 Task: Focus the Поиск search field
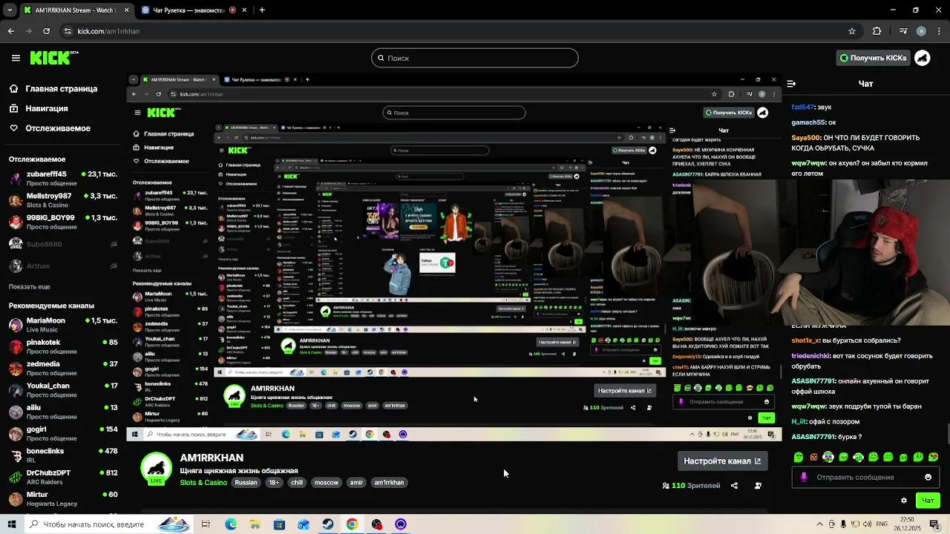pyautogui.click(x=475, y=58)
